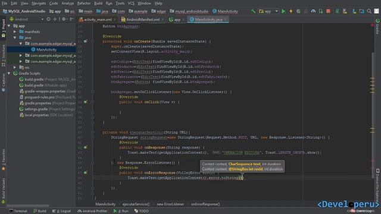Open the app run configuration dropdown
381x214 pixels.
tap(268, 11)
